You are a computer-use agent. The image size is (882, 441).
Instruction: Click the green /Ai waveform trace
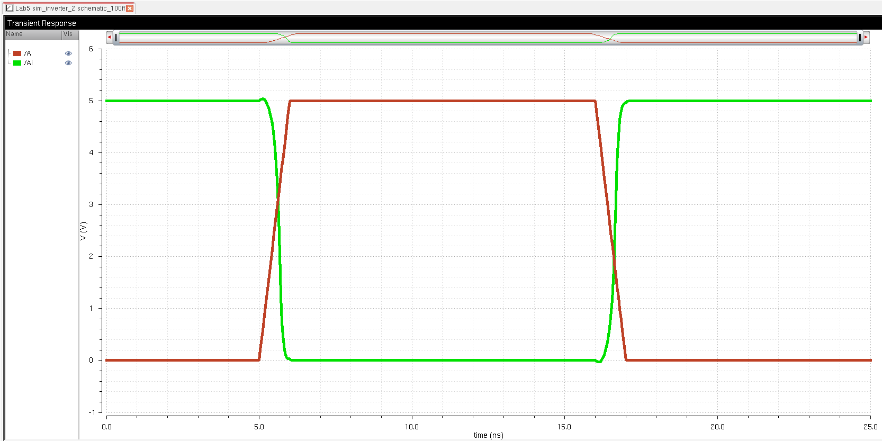click(443, 361)
